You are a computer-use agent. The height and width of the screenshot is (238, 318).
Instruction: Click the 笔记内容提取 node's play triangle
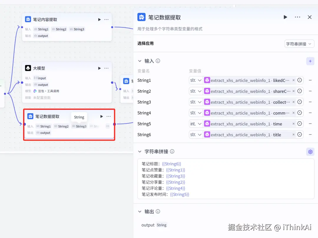pos(99,19)
